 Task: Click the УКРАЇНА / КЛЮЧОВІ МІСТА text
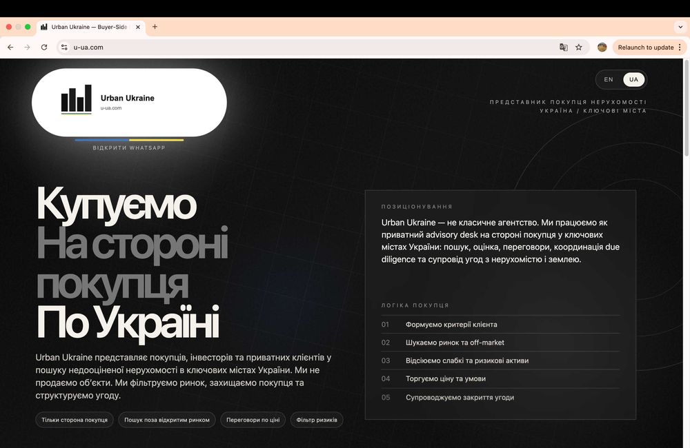(x=593, y=111)
